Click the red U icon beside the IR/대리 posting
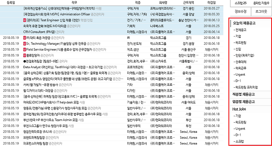 [x=25, y=38]
